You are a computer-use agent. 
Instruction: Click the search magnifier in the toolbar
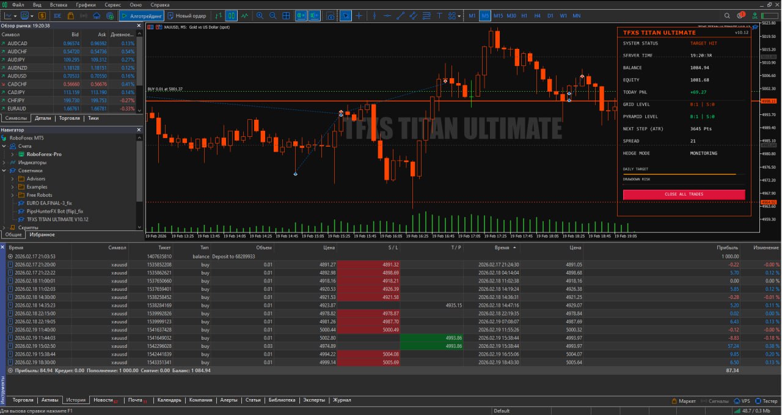coord(726,15)
